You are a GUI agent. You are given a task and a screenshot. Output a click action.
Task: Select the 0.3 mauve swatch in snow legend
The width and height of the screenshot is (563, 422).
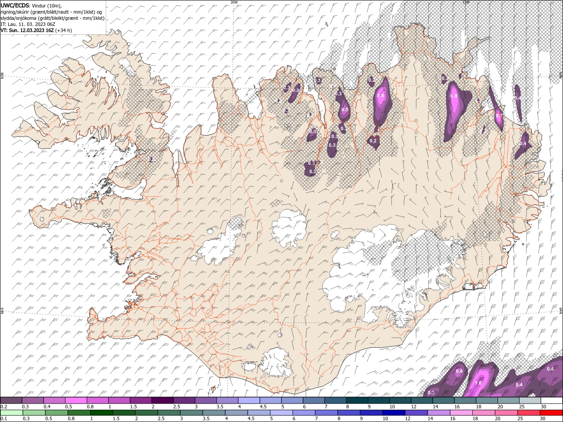coord(33,400)
